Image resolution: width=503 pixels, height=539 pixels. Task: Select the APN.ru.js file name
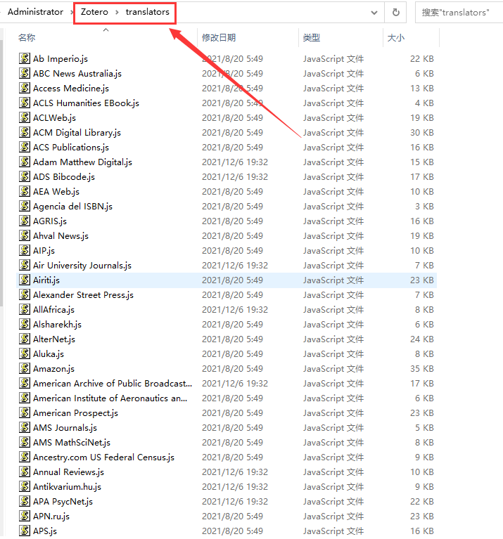[x=51, y=517]
